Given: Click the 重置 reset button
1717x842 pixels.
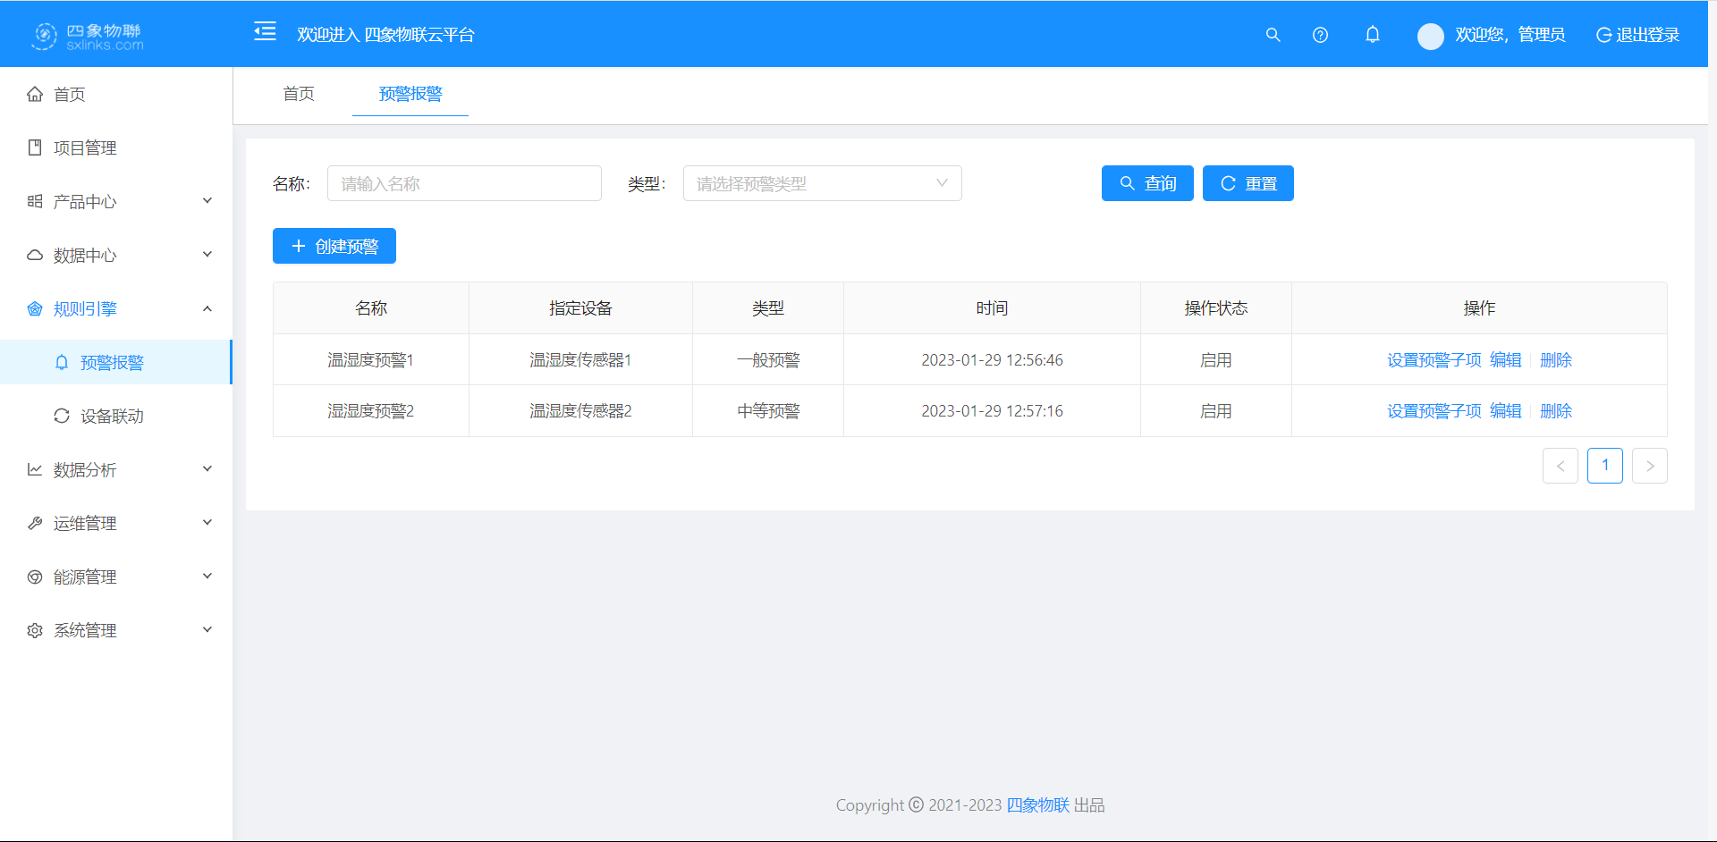Looking at the screenshot, I should (x=1248, y=183).
